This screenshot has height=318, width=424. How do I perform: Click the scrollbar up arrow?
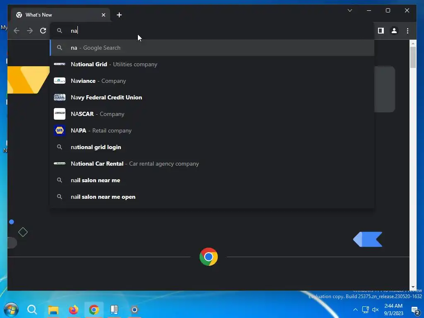click(x=413, y=43)
